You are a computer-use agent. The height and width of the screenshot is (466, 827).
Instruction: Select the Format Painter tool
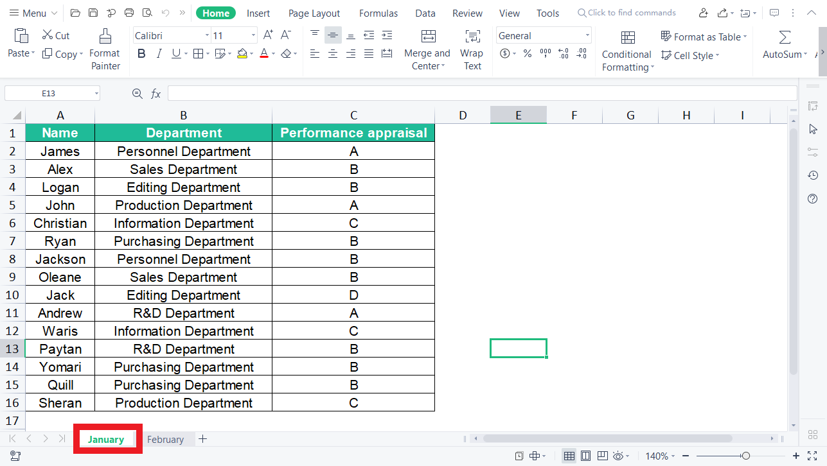click(x=105, y=48)
